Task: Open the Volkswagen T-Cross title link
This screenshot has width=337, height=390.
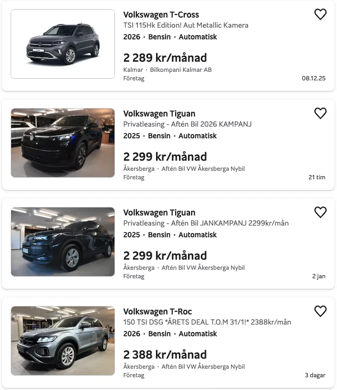Action: point(161,15)
